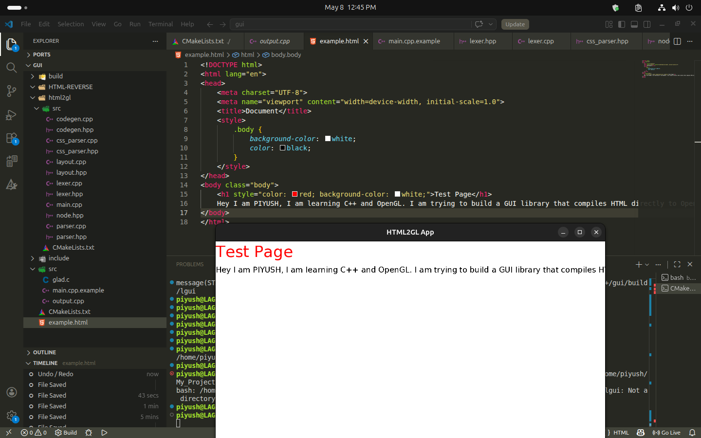Click the CMake launch play icon in status bar

(x=104, y=433)
